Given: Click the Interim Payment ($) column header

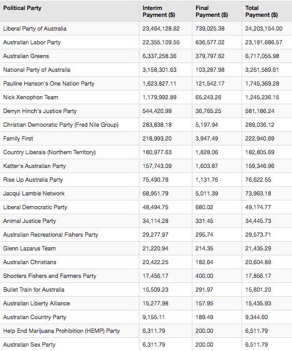Looking at the screenshot, I should click(x=166, y=11).
